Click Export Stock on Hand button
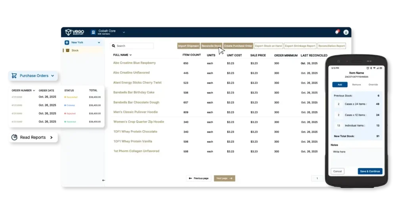This screenshot has width=406, height=220. [x=268, y=46]
